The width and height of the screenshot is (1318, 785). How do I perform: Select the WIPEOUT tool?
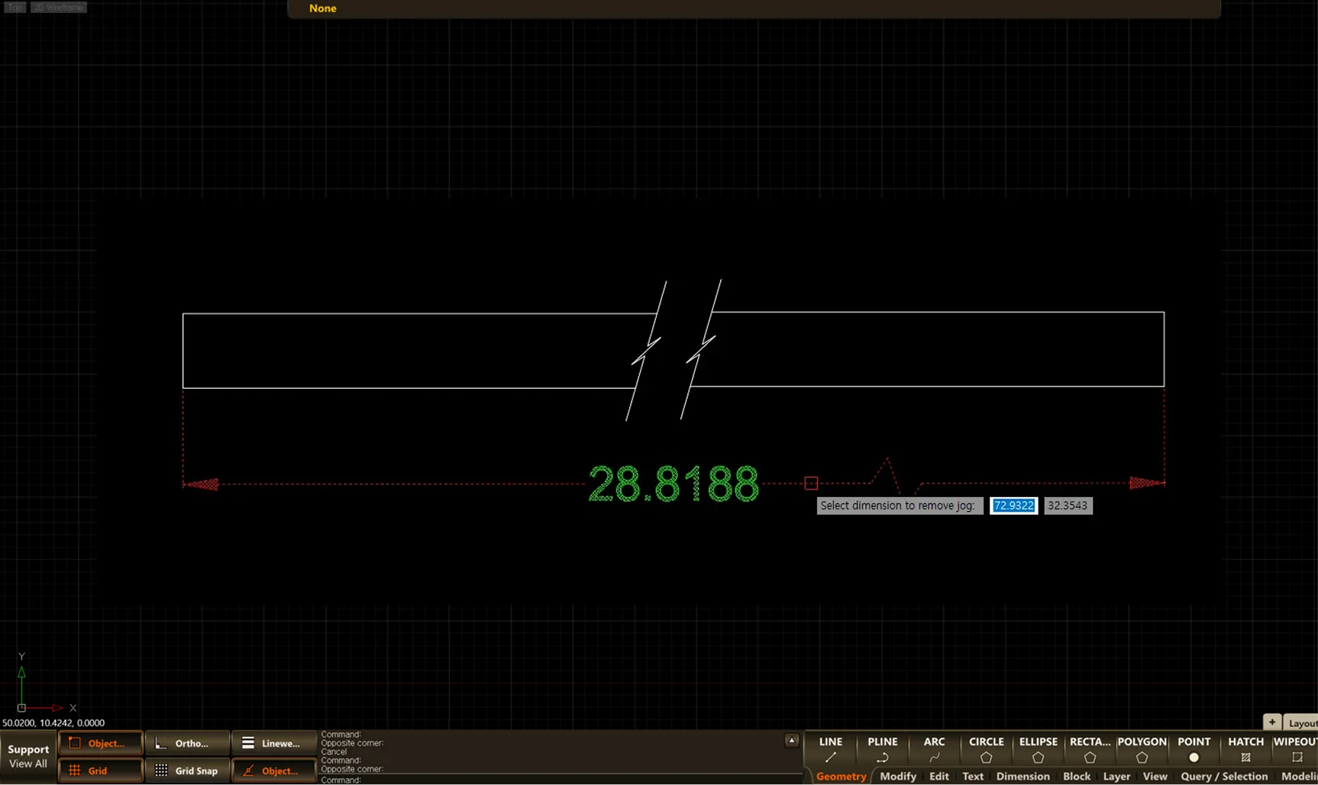coord(1295,749)
